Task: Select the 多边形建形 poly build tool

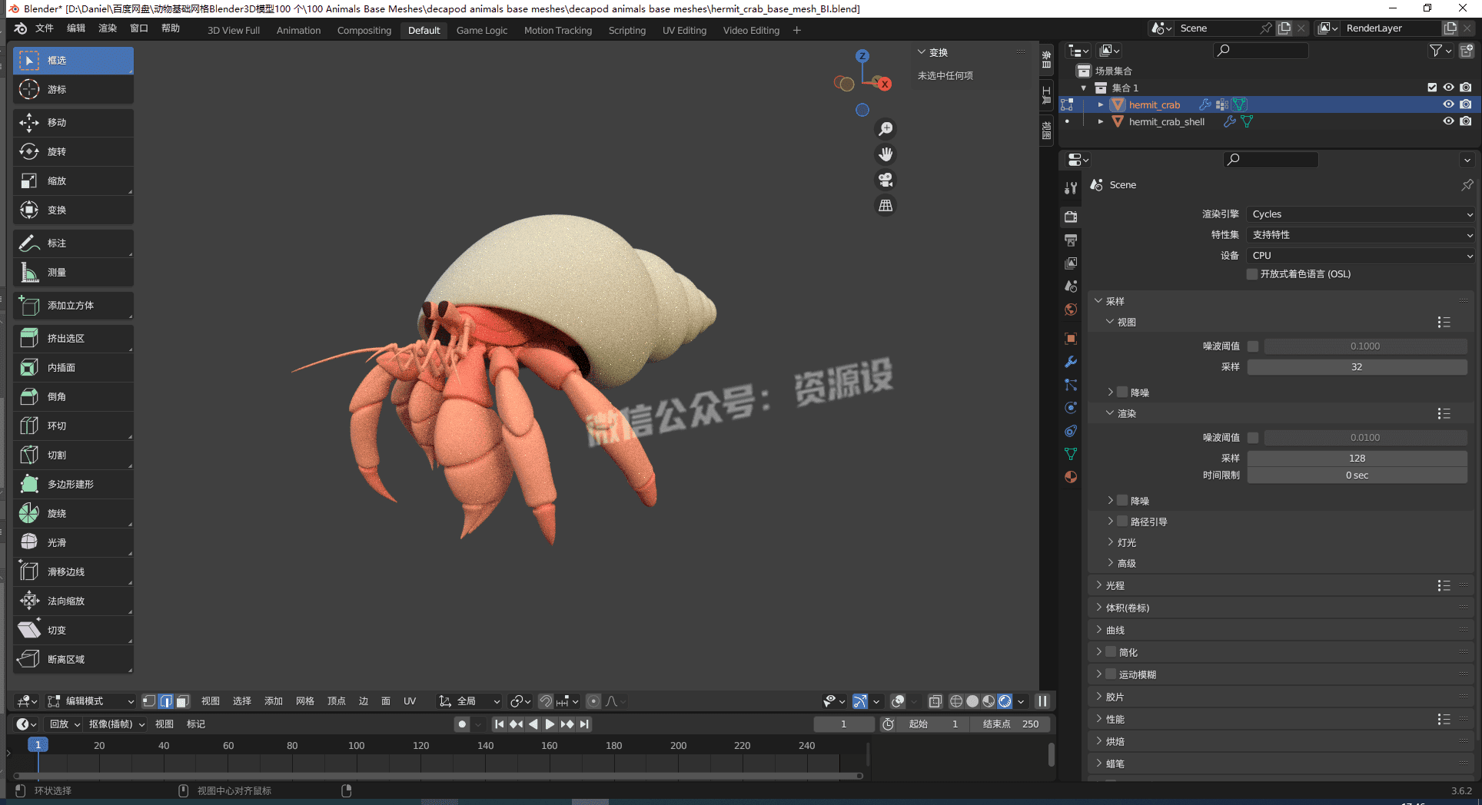Action: (73, 484)
